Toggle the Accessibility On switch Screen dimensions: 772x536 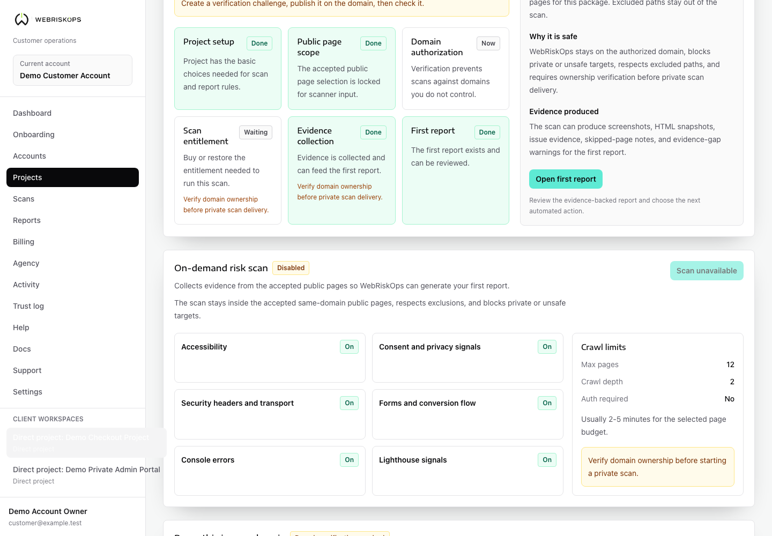click(349, 347)
